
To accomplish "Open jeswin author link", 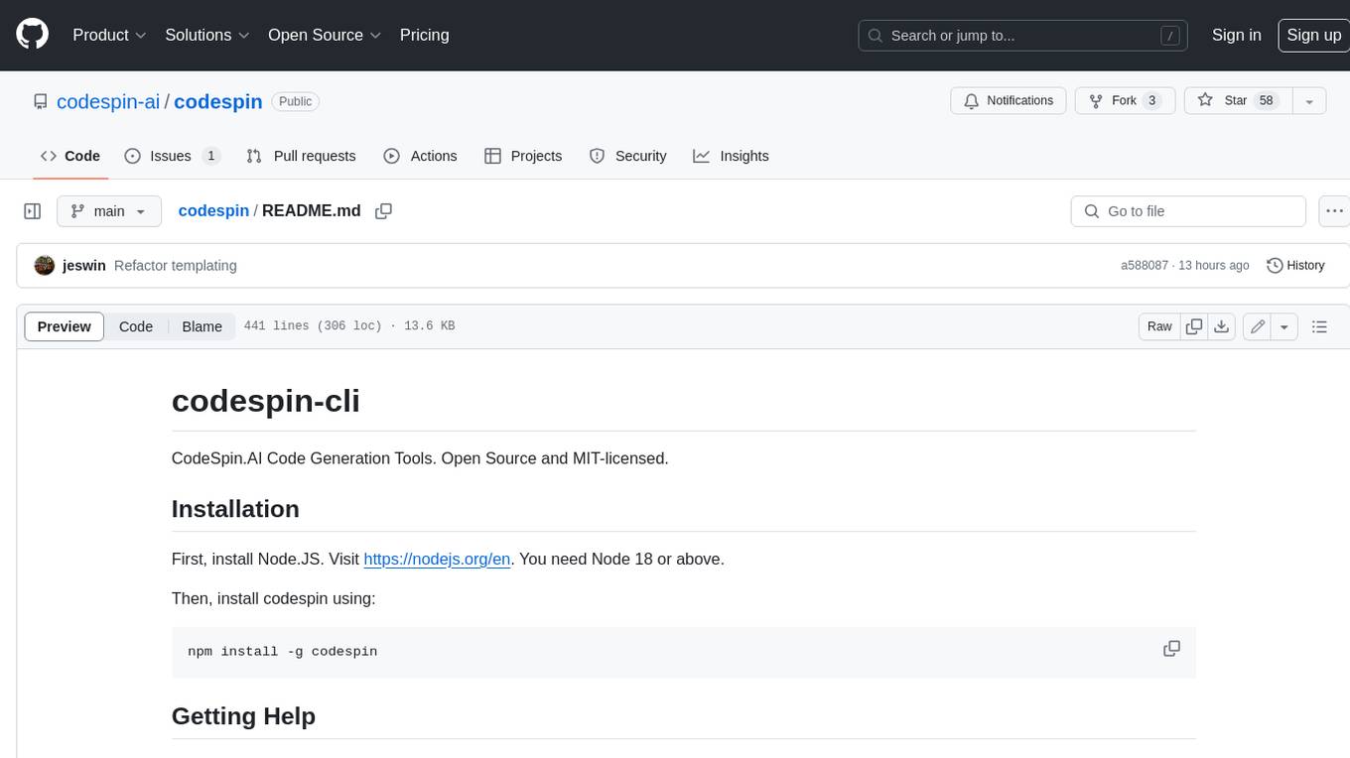I will tap(84, 266).
